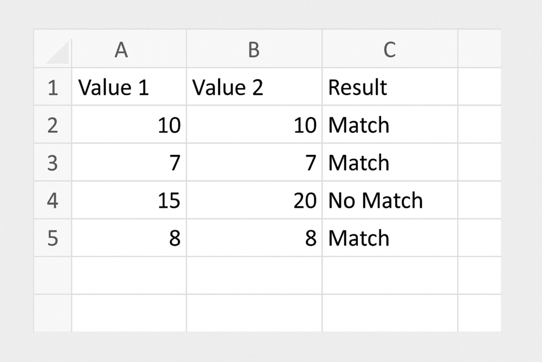Select row 1 header
Screen dimensions: 542x362
[x=53, y=86]
